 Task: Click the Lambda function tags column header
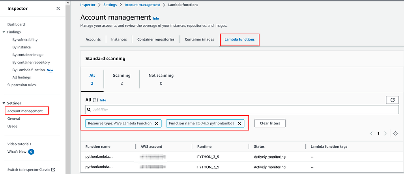click(329, 146)
